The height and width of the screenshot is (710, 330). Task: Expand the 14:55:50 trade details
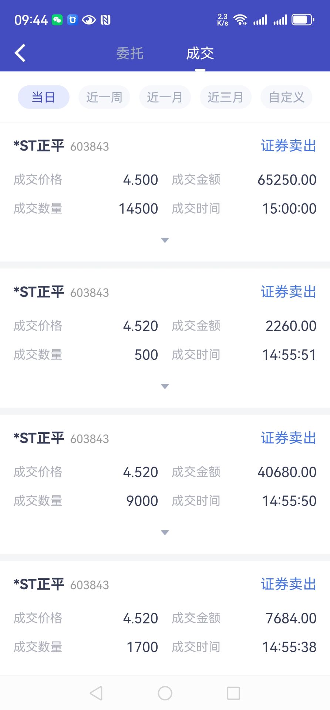(x=165, y=532)
